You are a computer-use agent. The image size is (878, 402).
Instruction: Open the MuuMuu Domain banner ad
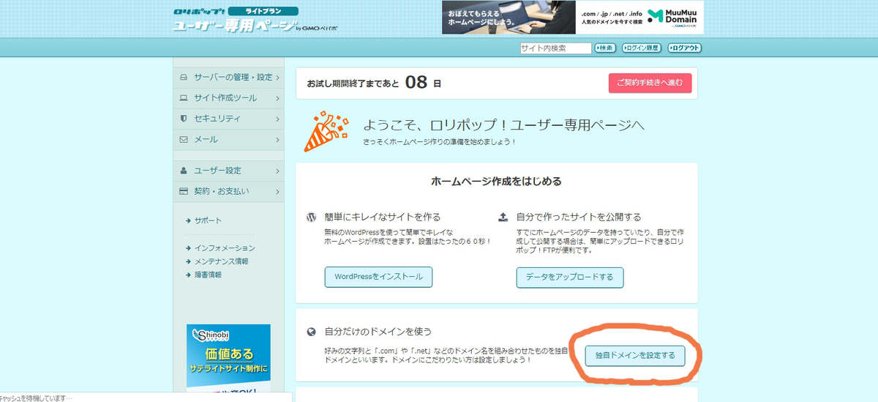tap(573, 17)
